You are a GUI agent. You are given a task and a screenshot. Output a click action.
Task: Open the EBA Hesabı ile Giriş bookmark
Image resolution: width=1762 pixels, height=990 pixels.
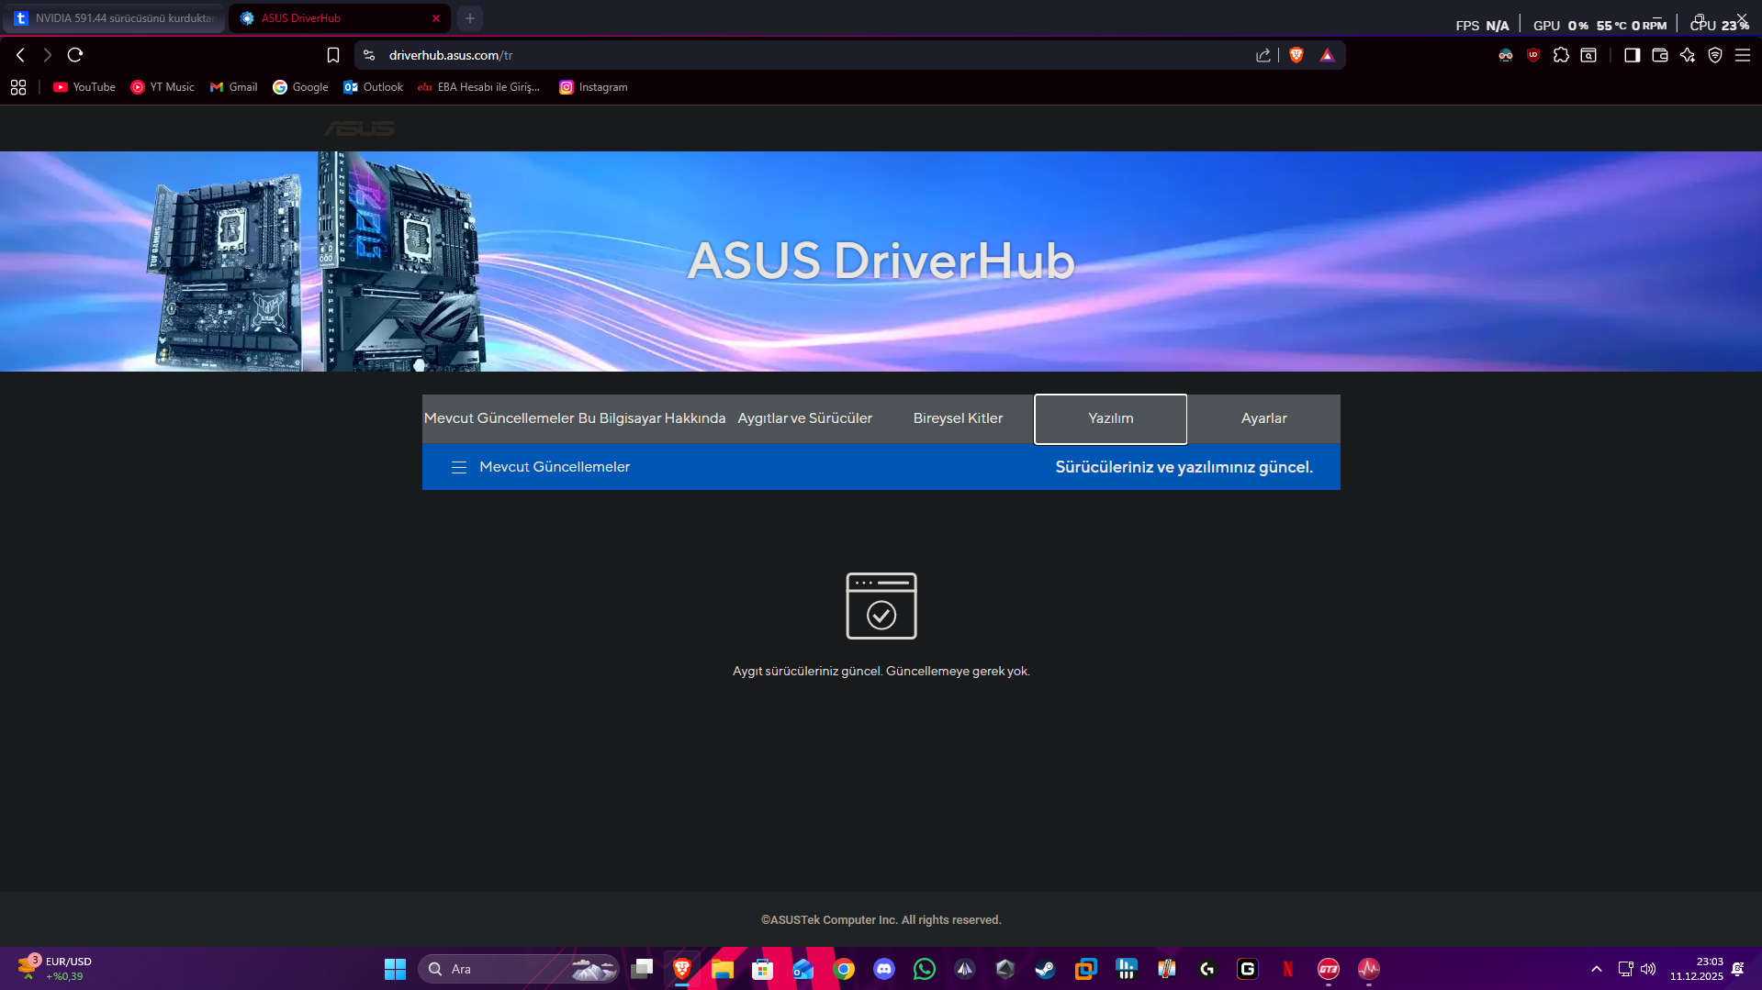click(478, 87)
